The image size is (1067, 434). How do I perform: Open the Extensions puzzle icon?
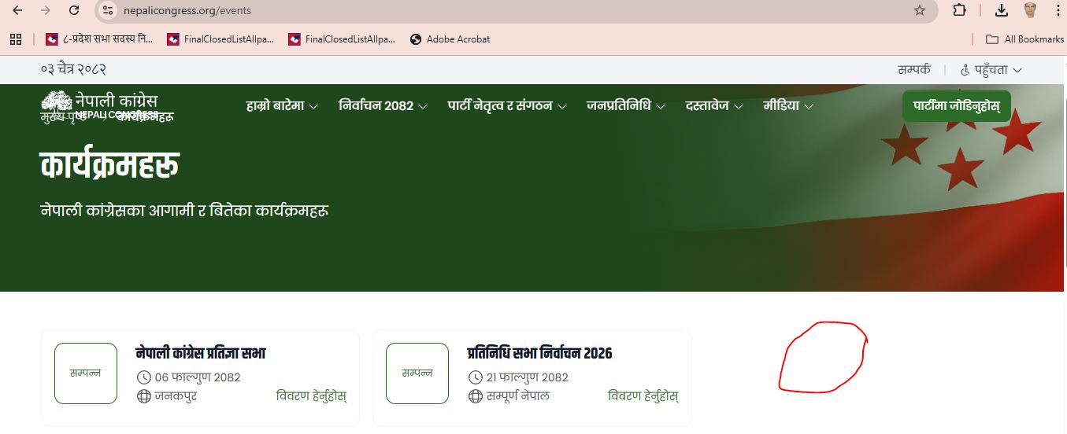coord(959,10)
